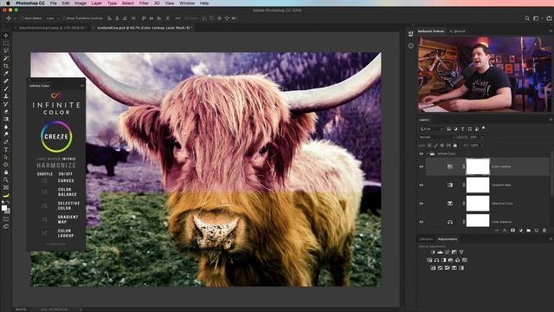Select the Brush tool
This screenshot has width=554, height=312.
tap(6, 88)
